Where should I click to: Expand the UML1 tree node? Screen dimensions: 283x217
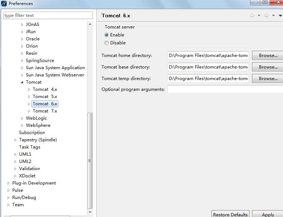[15, 155]
